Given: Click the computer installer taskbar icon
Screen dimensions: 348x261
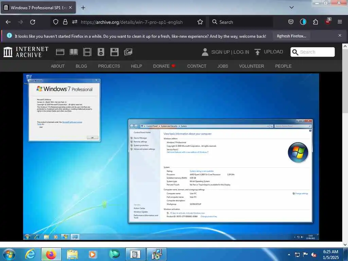Looking at the screenshot, I should click(x=157, y=254).
